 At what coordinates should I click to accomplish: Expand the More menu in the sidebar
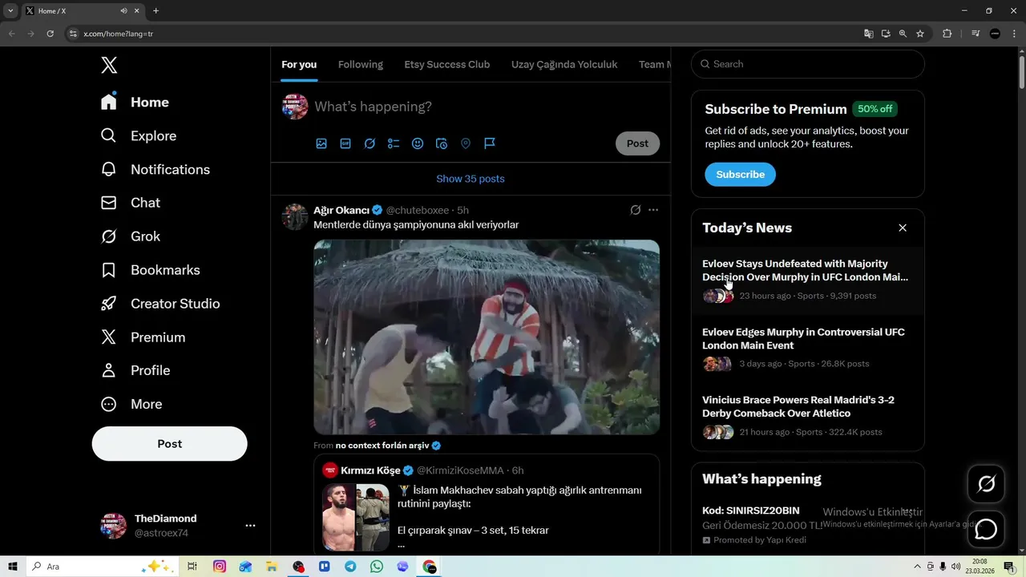coord(131,404)
